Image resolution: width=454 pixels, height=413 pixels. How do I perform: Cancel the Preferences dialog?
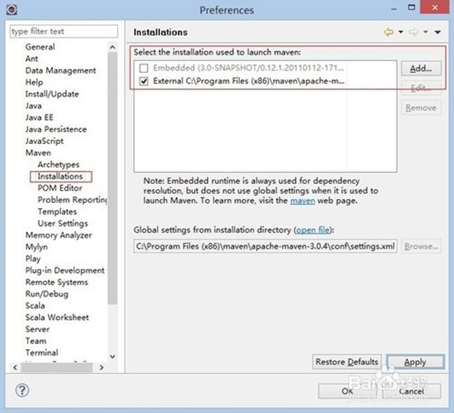(x=411, y=391)
